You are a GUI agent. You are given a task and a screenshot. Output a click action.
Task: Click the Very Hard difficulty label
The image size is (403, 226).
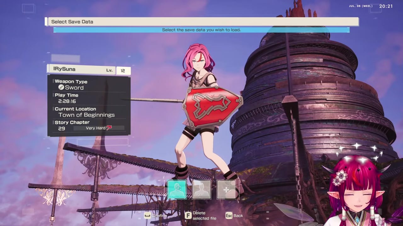96,128
